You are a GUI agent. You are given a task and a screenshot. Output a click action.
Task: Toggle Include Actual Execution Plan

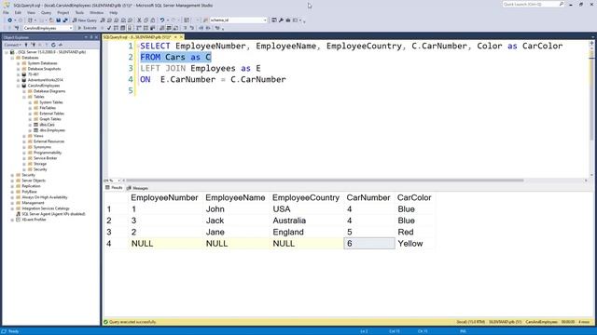point(138,28)
